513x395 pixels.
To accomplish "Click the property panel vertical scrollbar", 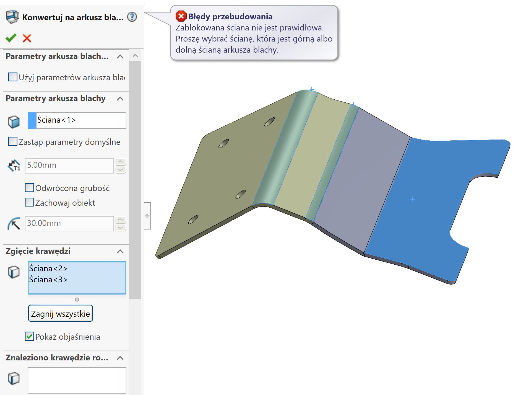I will [135, 180].
